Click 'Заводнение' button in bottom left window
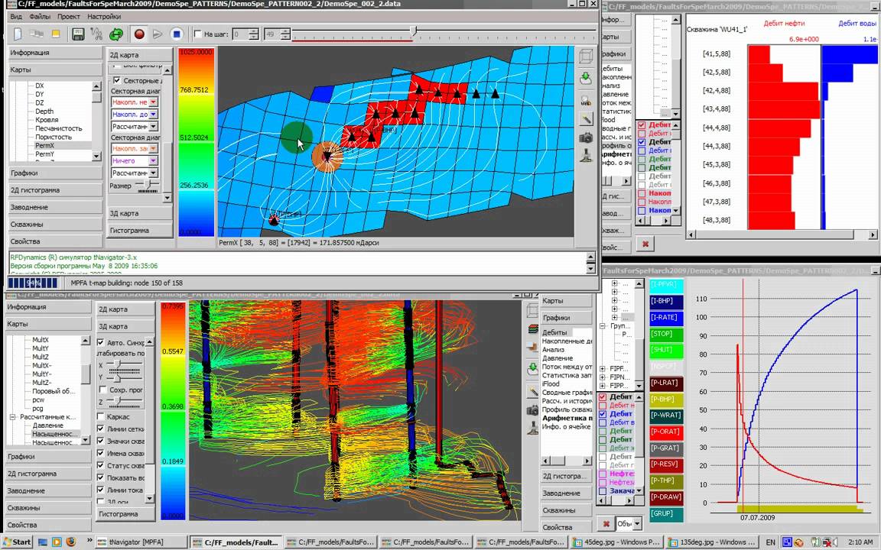The image size is (881, 550). coord(48,490)
